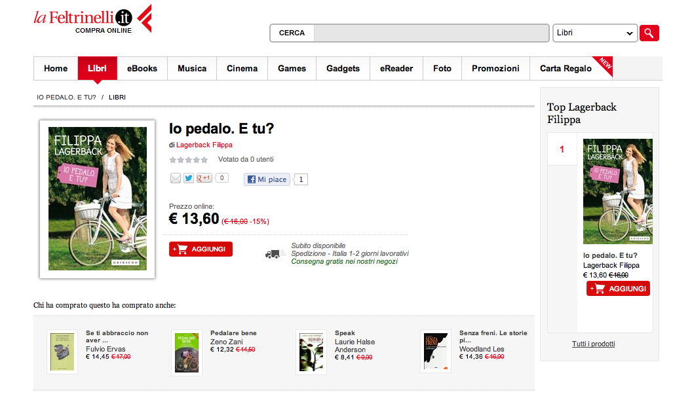
Task: Open the eBooks tab
Action: tap(142, 69)
